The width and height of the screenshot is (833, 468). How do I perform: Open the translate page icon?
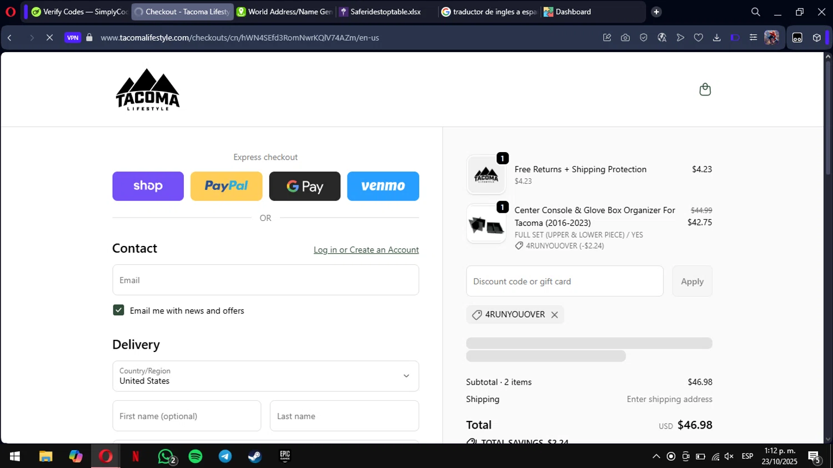pos(662,38)
